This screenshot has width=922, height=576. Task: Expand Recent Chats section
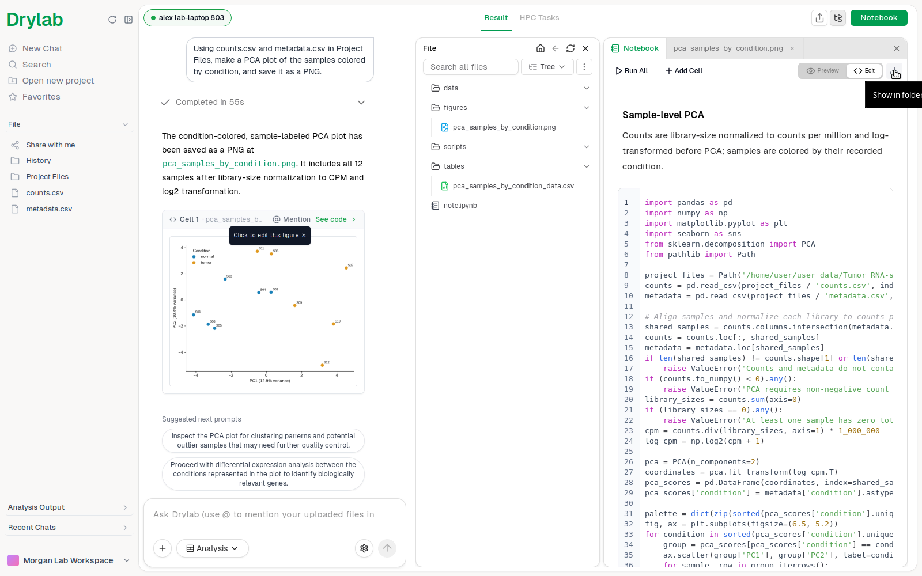69,528
